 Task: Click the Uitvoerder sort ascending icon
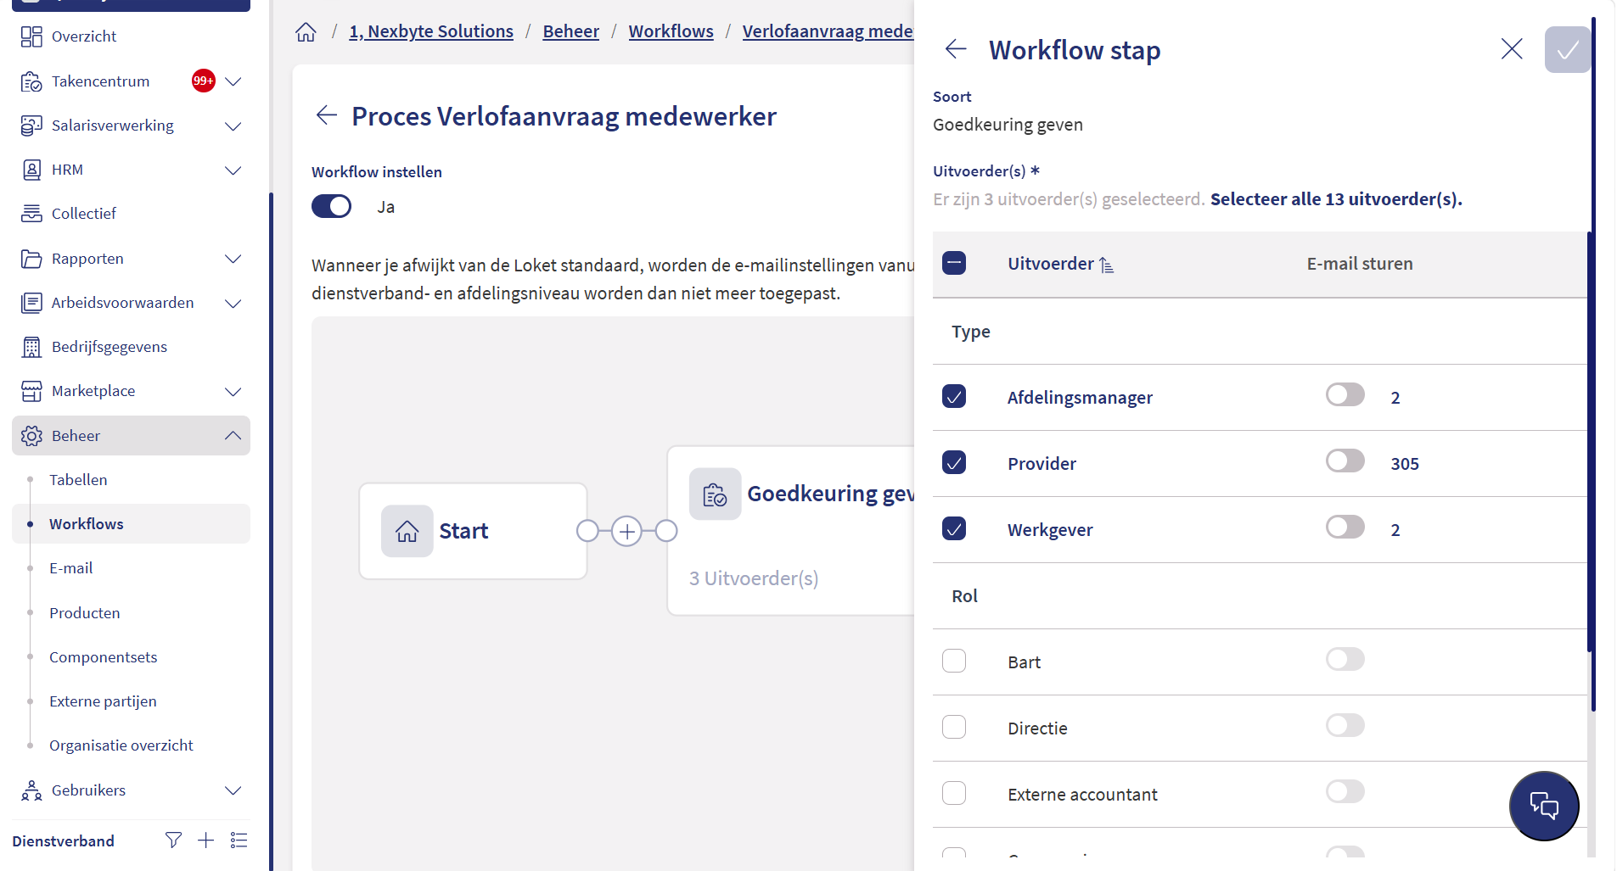tap(1106, 265)
